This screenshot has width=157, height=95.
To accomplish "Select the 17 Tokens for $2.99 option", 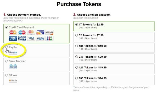I will [114, 26].
